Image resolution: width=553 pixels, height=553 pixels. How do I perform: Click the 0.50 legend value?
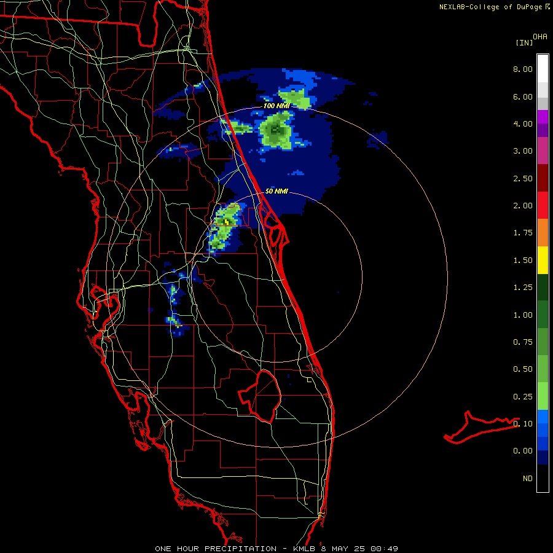523,369
